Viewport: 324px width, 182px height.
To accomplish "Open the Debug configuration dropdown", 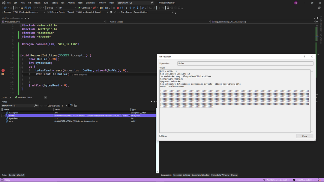I will [x=52, y=8].
